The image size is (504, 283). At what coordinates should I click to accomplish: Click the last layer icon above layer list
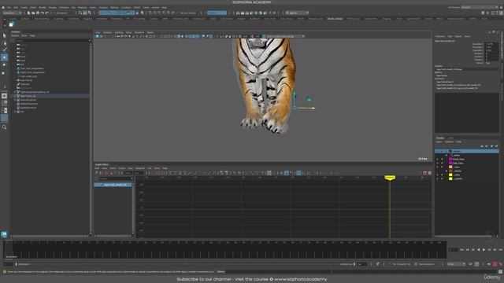pos(497,146)
